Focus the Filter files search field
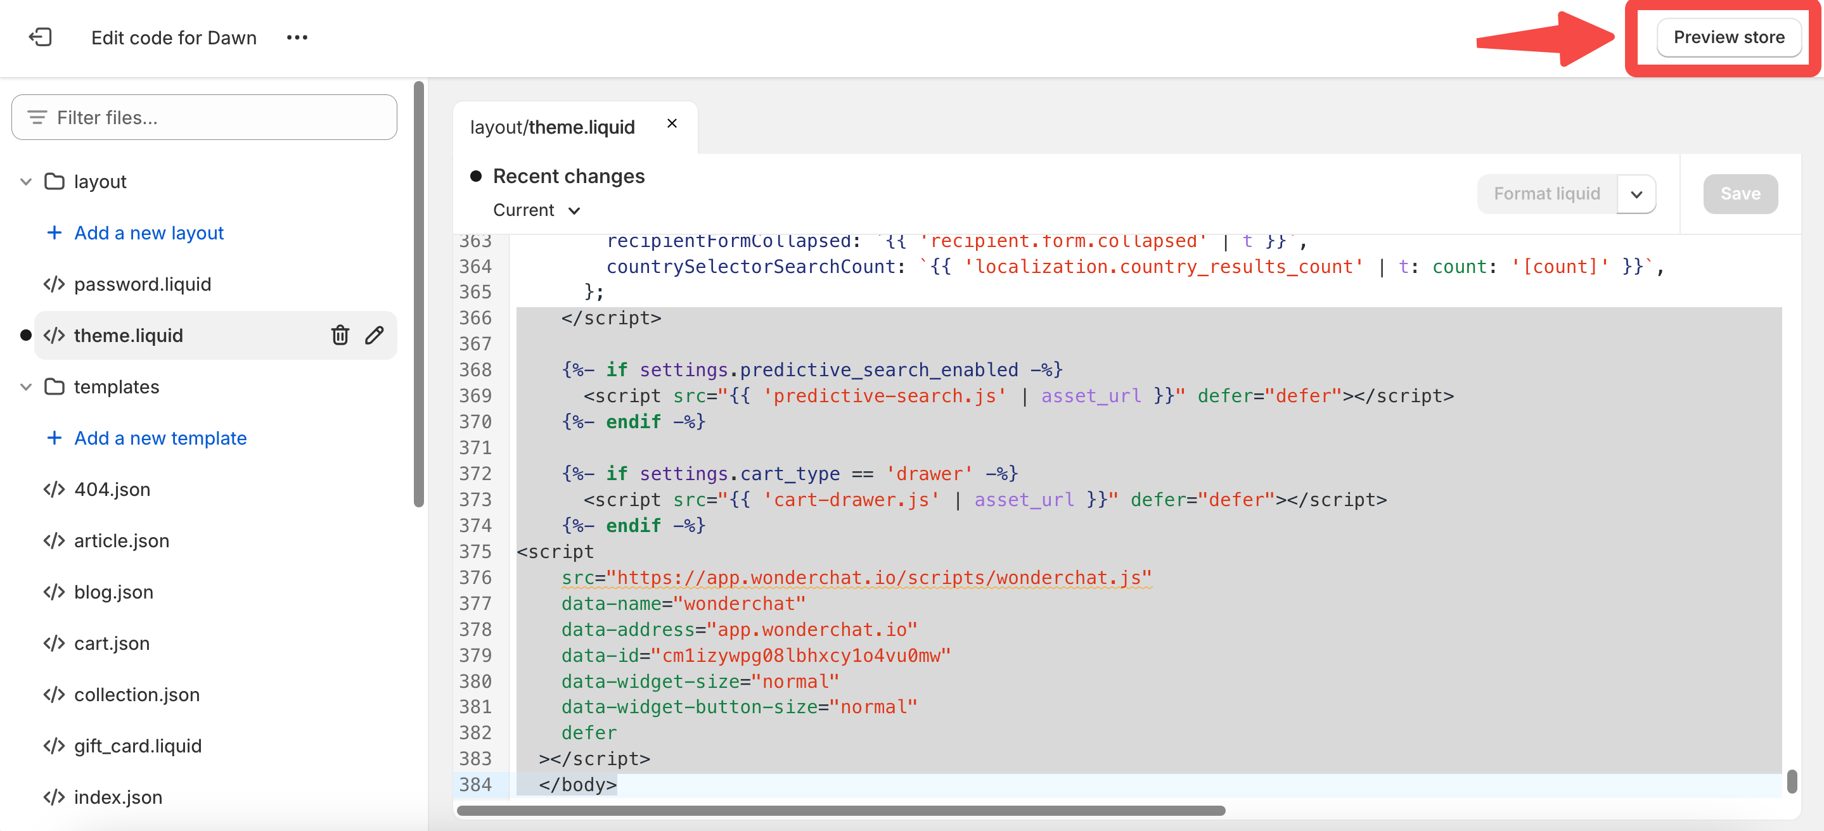This screenshot has height=831, width=1824. coord(212,117)
